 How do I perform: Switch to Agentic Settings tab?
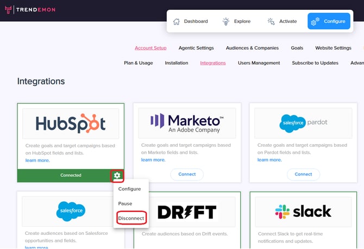tap(196, 48)
